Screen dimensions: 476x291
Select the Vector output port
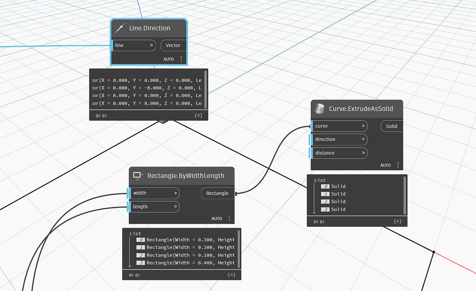(173, 45)
